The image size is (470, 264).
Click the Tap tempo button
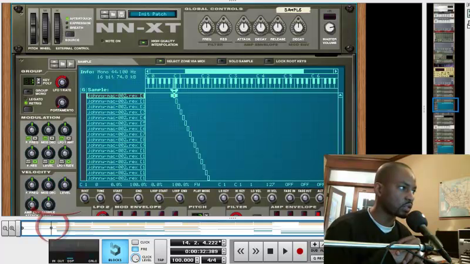160,252
